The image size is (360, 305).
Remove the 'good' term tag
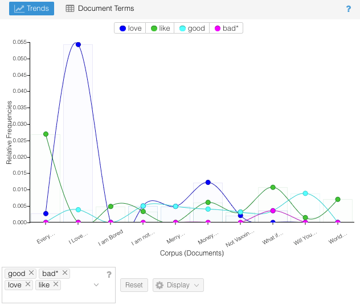[31, 273]
